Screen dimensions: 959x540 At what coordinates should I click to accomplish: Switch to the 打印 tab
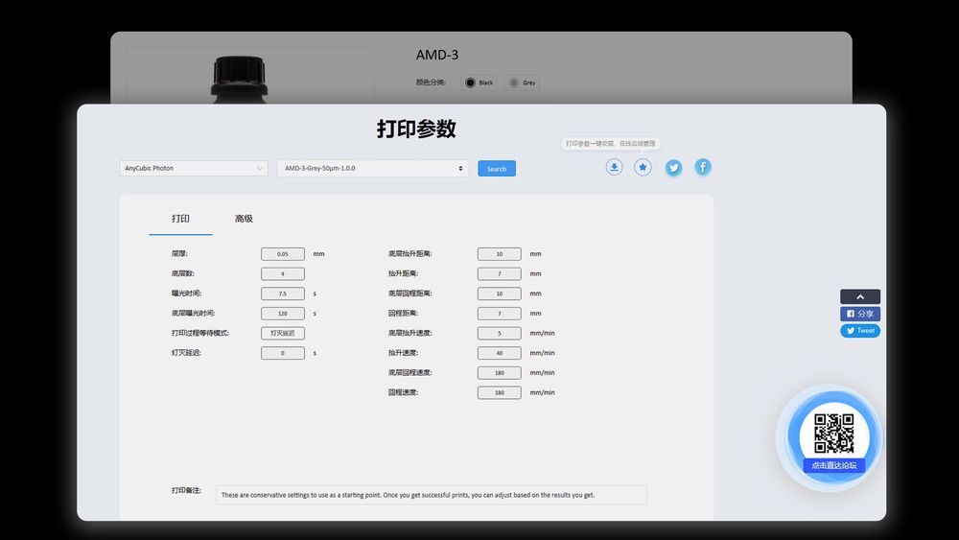(x=180, y=219)
